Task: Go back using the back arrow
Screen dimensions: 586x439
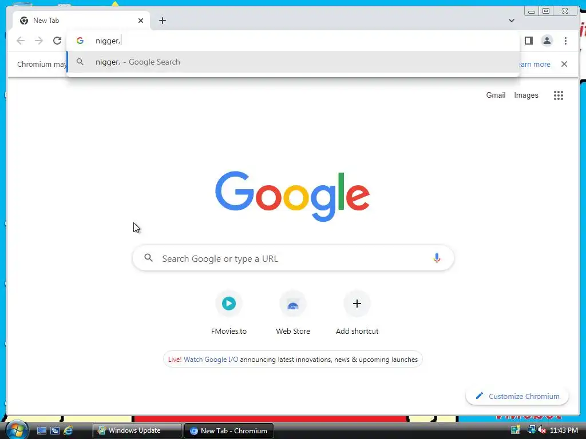Action: point(21,41)
